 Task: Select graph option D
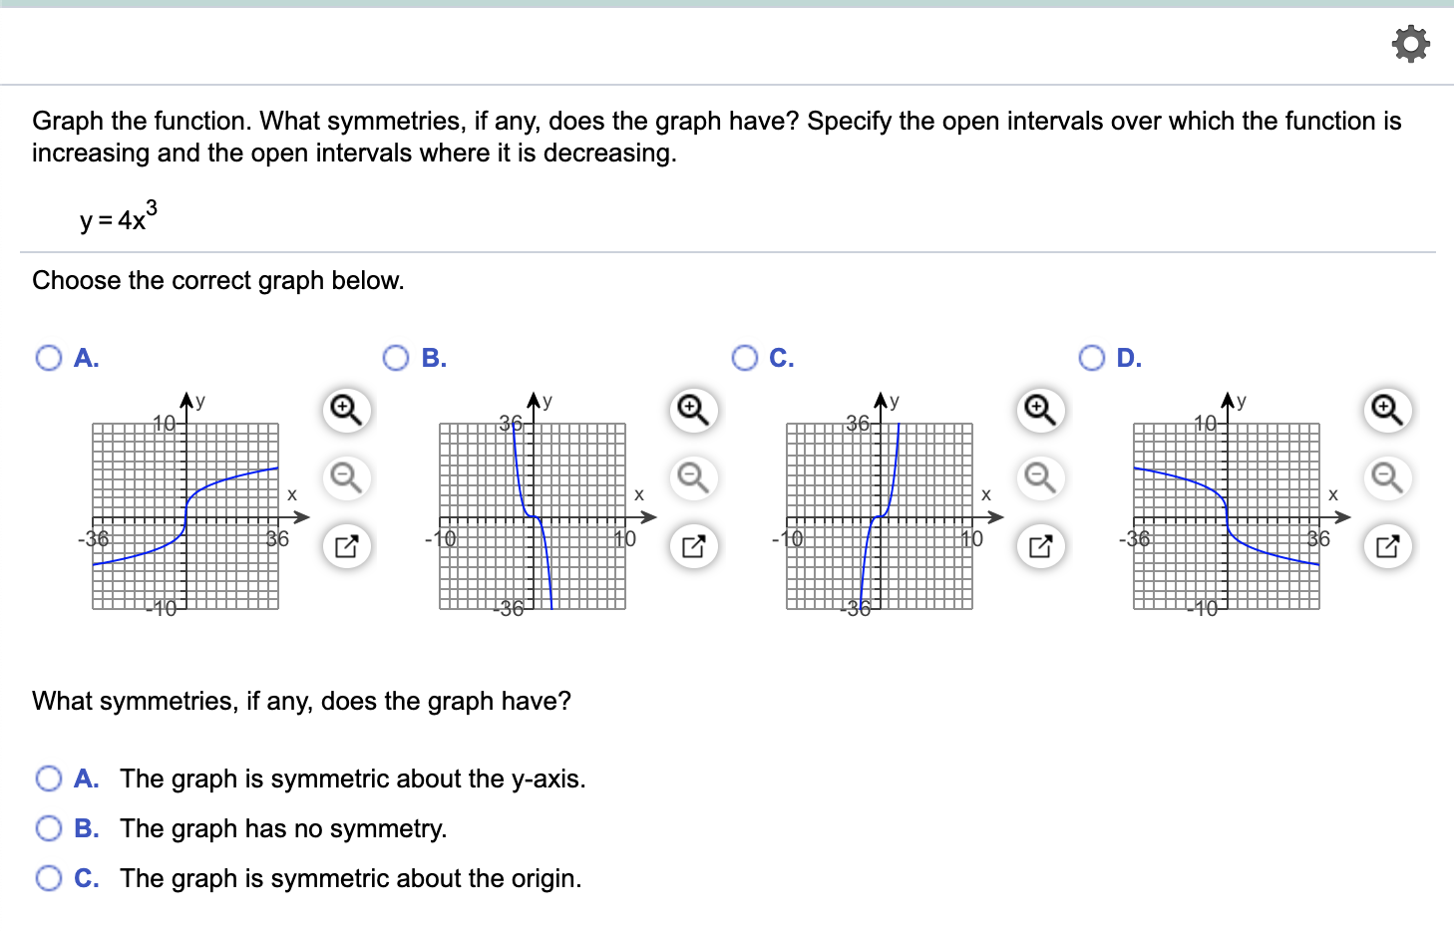click(1091, 358)
